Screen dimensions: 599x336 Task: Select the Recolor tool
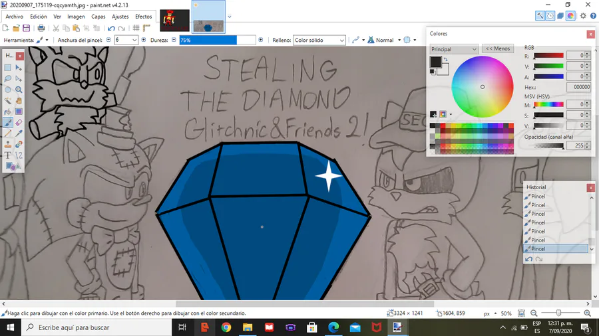pyautogui.click(x=19, y=145)
